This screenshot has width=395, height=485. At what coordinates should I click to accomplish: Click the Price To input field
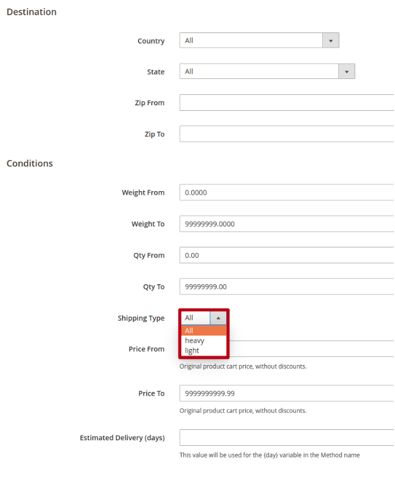[x=286, y=393]
